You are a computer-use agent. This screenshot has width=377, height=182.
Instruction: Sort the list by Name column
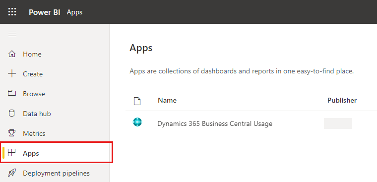[167, 100]
